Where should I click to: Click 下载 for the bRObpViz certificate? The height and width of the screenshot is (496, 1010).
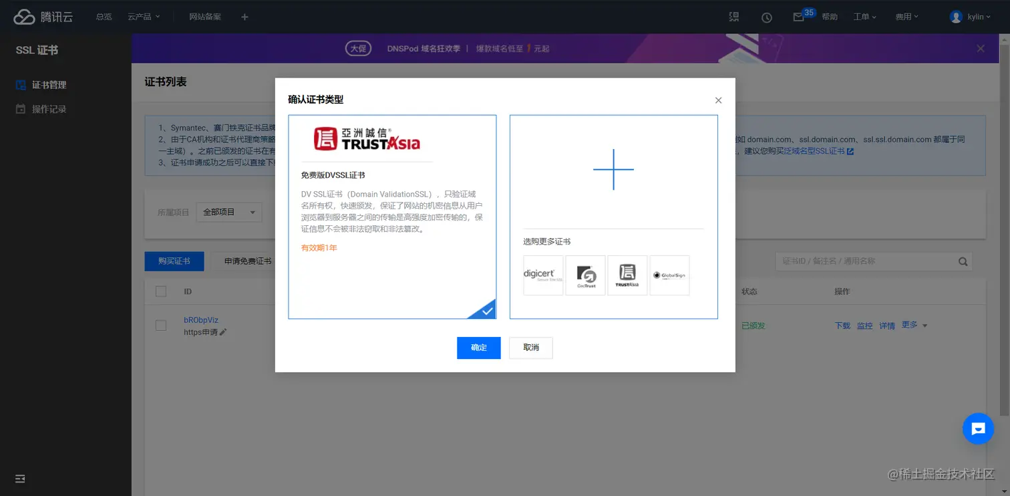pos(843,326)
